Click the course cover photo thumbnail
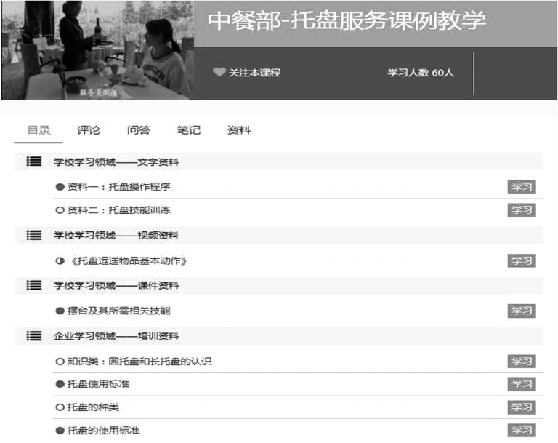 tap(97, 49)
